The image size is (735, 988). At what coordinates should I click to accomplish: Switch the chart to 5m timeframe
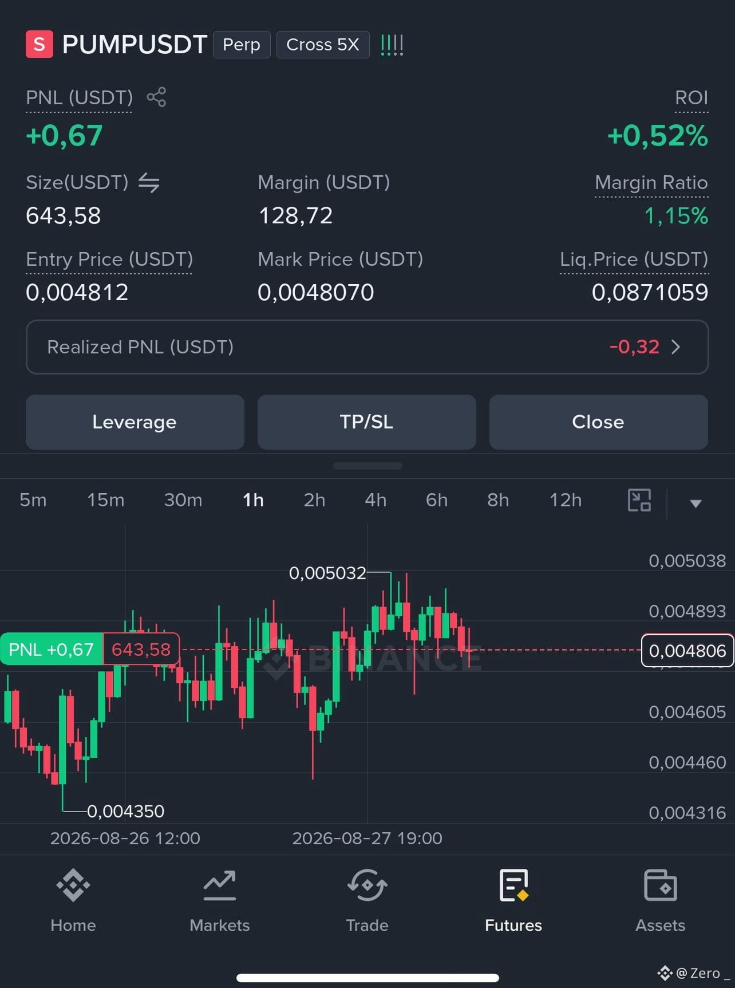click(x=33, y=500)
